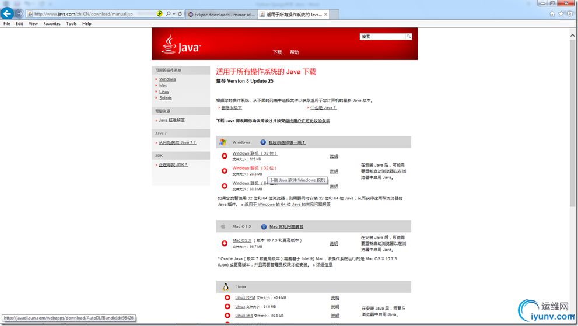Click the blue info icon in the Mac OS X header
The height and width of the screenshot is (326, 578).
(264, 226)
